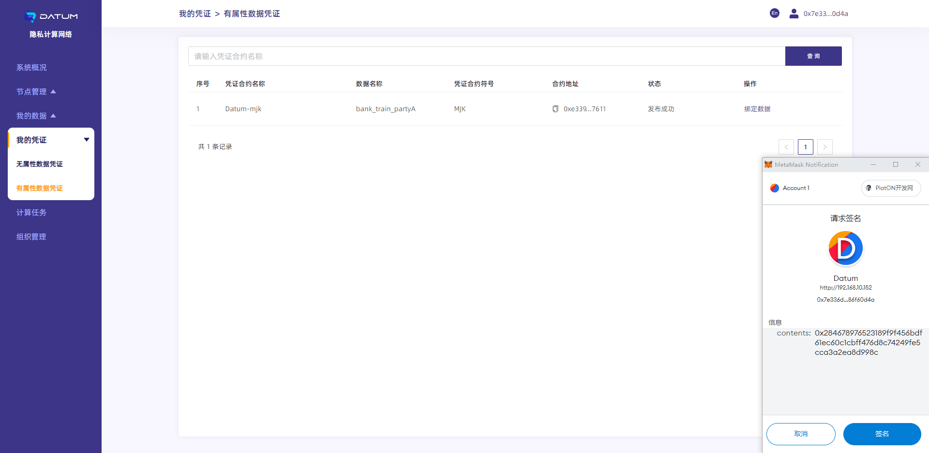
Task: Click the MJK symbol cell
Action: 460,109
